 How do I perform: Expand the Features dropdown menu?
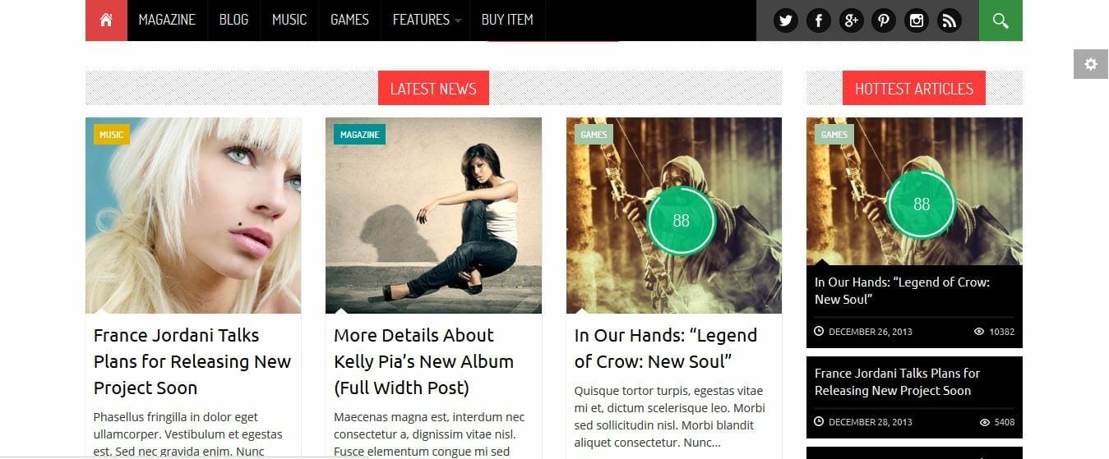coord(427,20)
